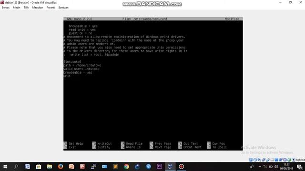Click the 'Get Help' nano shortcut label
305x171 pixels.
click(76, 143)
